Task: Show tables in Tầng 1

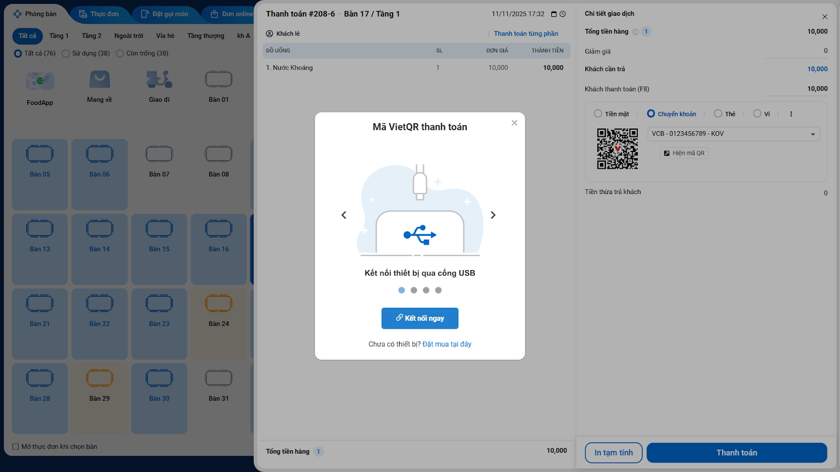Action: [x=59, y=36]
